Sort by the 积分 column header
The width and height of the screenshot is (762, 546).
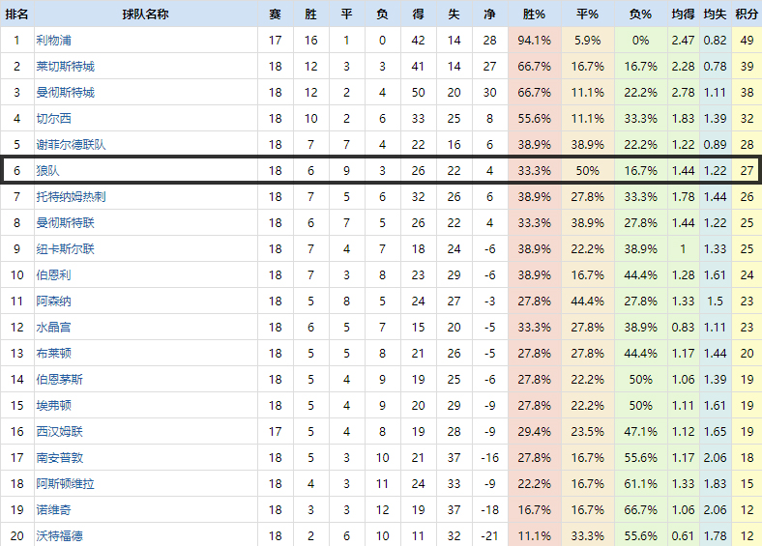click(x=746, y=14)
